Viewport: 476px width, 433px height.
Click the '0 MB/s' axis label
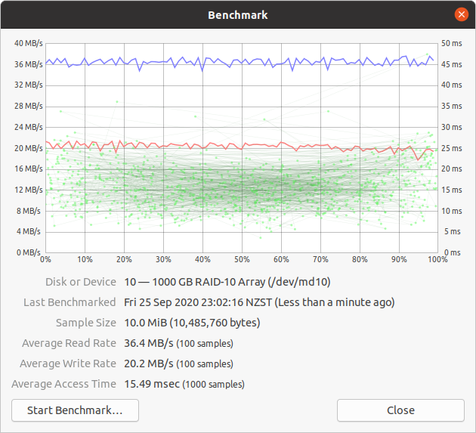(x=29, y=252)
